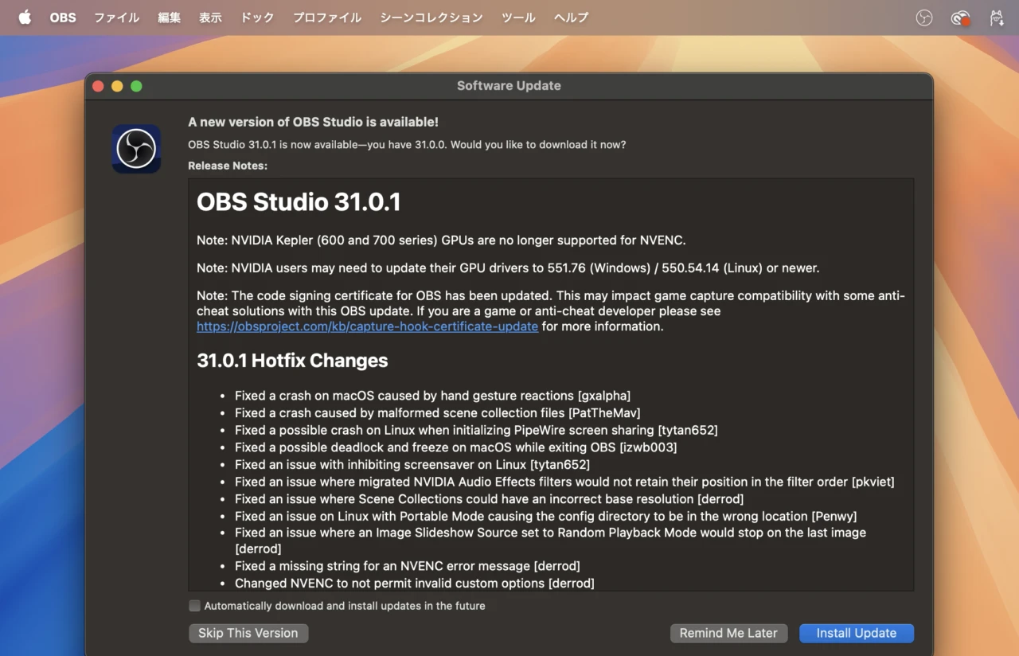The width and height of the screenshot is (1019, 656).
Task: Expand the シーンコレクション menu
Action: [x=431, y=18]
